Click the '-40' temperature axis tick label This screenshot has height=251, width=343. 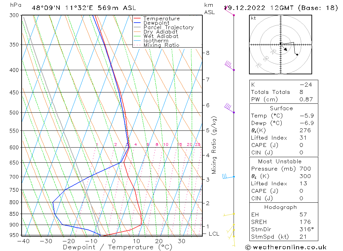click(x=23, y=241)
